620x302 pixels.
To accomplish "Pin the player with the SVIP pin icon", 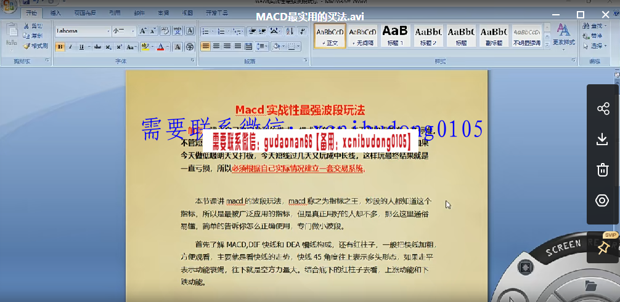I will point(603,247).
